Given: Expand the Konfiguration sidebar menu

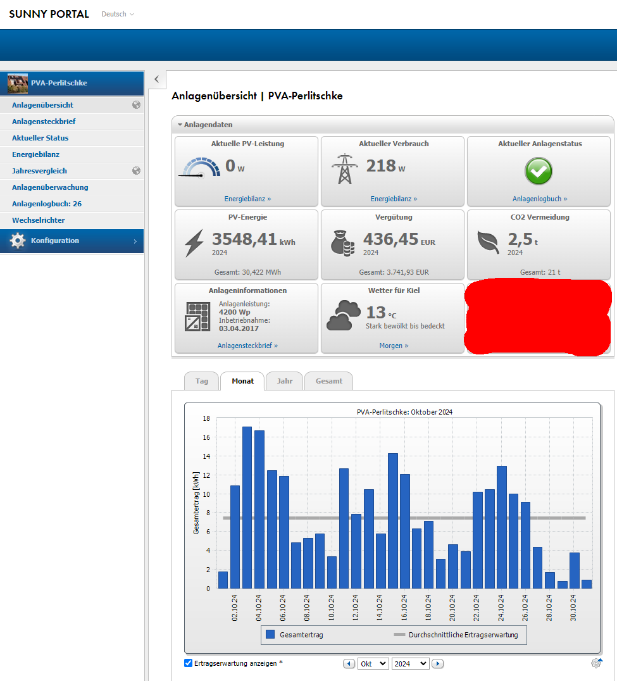Looking at the screenshot, I should 72,241.
